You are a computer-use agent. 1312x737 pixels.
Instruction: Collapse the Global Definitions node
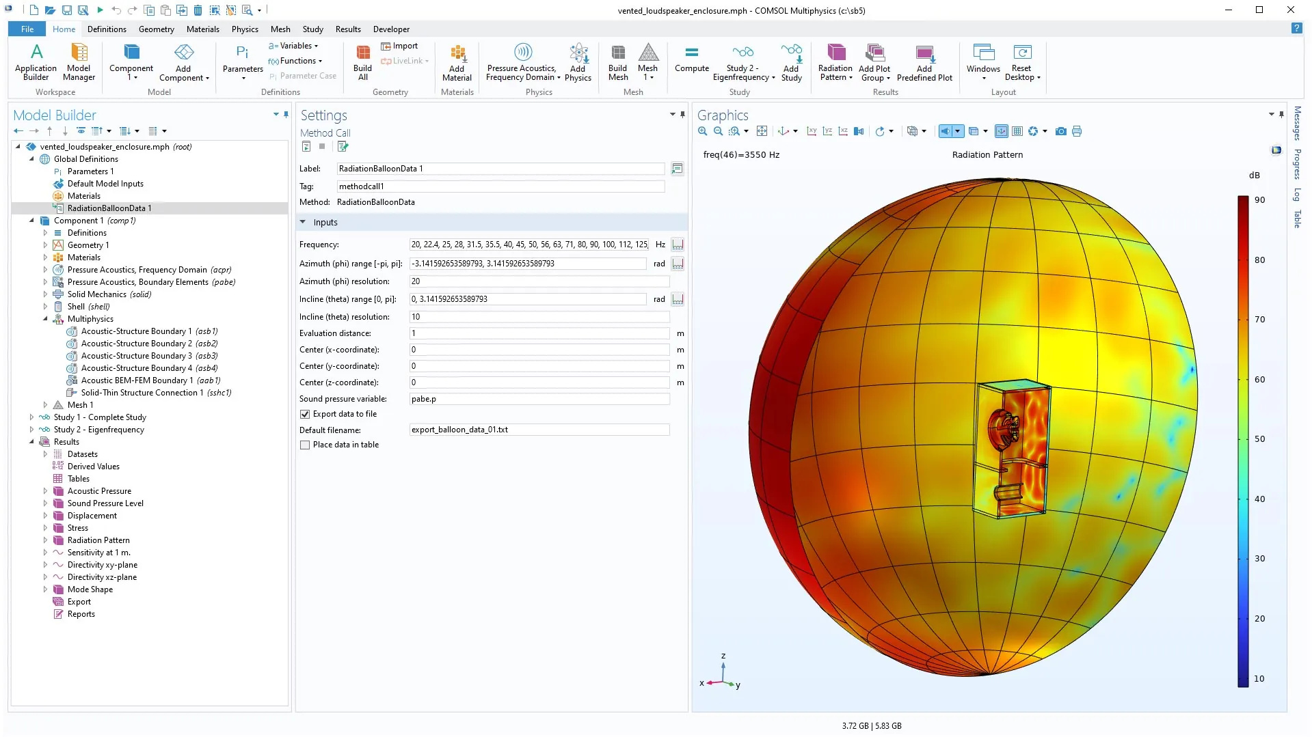pyautogui.click(x=31, y=159)
